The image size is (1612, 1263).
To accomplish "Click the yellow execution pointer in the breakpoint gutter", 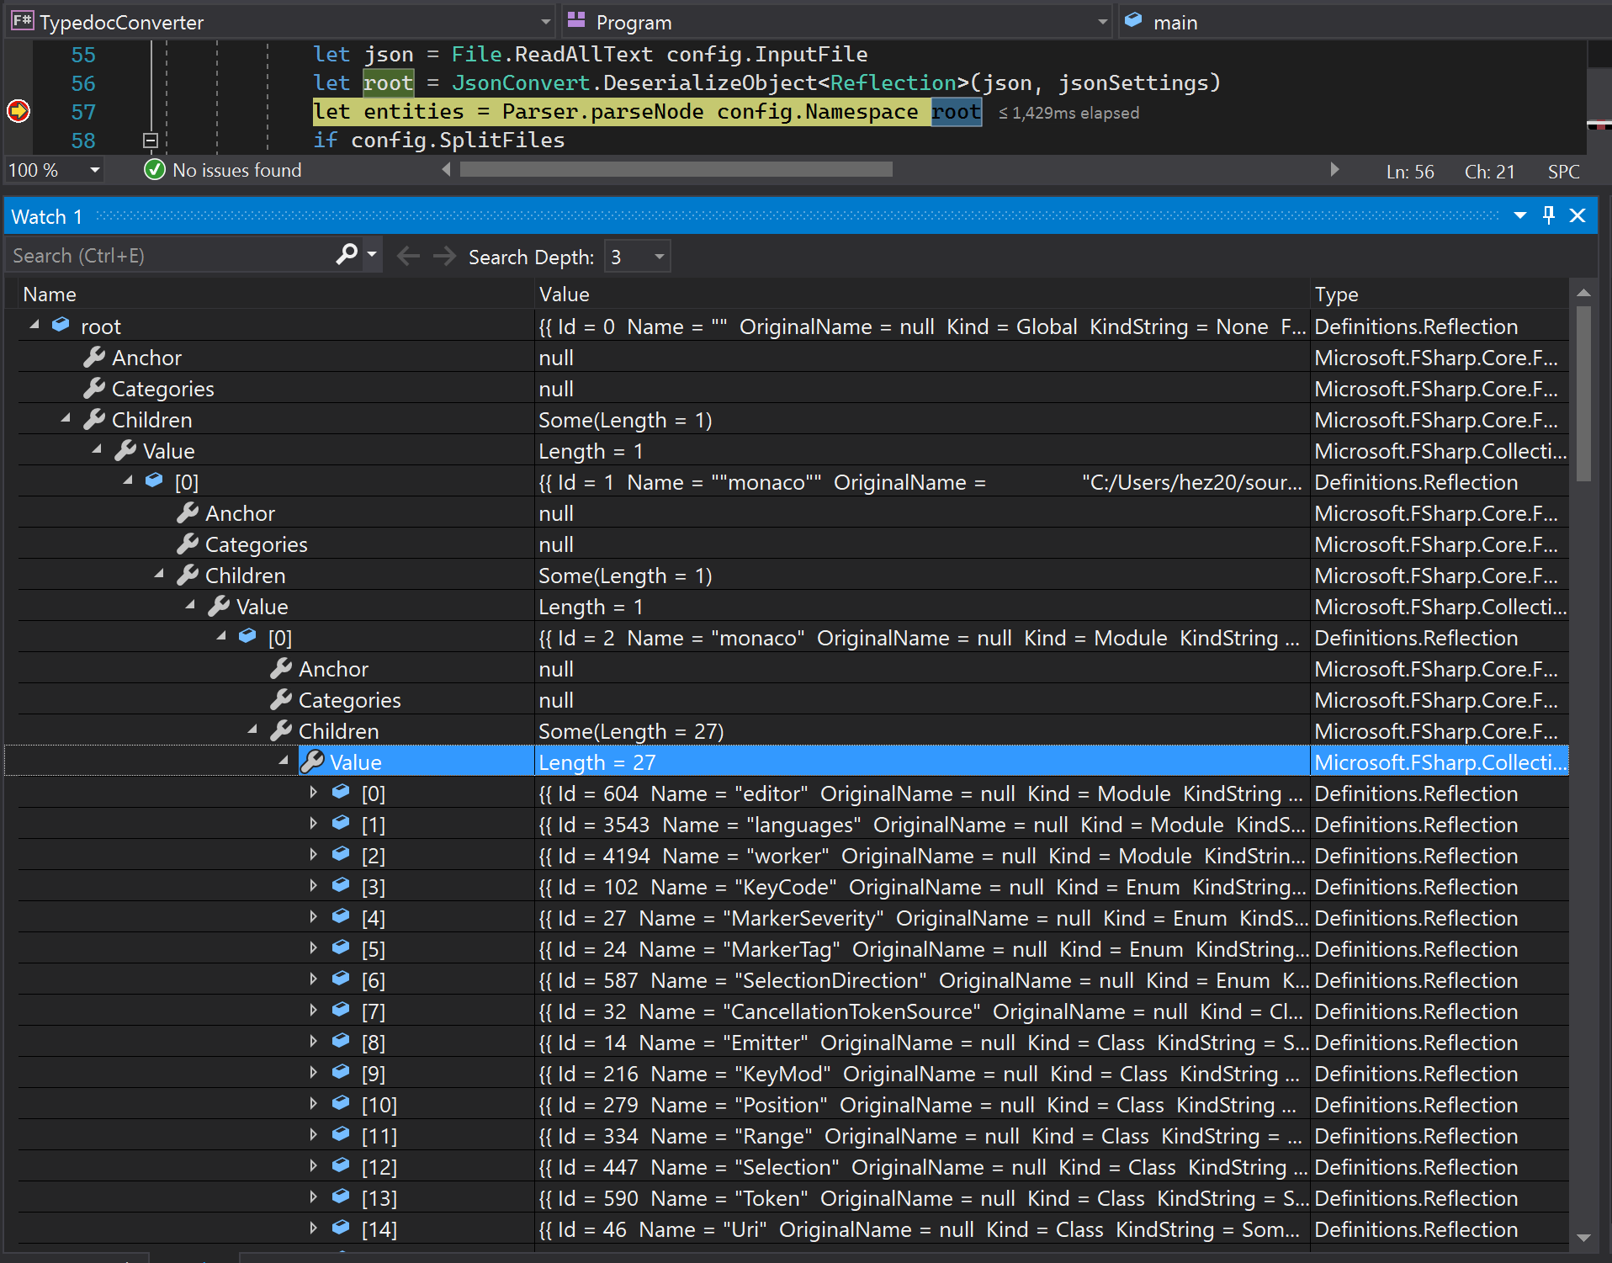I will [x=18, y=110].
